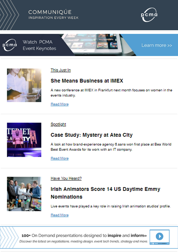The width and height of the screenshot is (178, 252).
Task: Open 100+ On Demand presentations banner
Action: pos(89,237)
